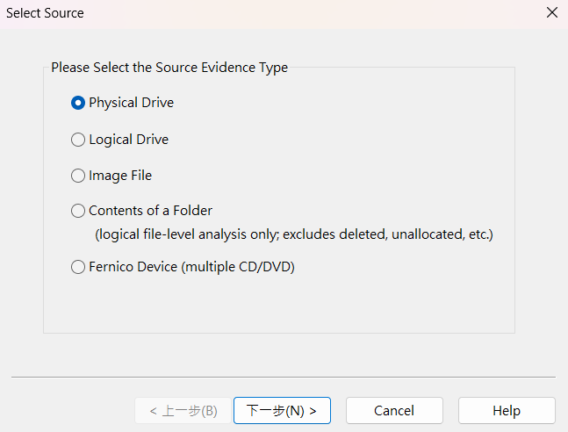Image resolution: width=568 pixels, height=432 pixels.
Task: Click the logical file-level analysis note text
Action: pos(293,234)
